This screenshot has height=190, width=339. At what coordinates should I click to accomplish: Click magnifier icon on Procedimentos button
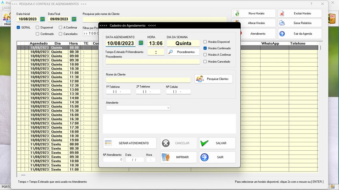click(x=171, y=52)
